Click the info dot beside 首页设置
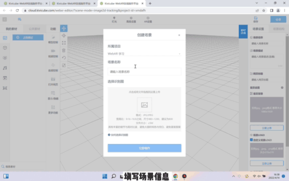 coord(282,87)
